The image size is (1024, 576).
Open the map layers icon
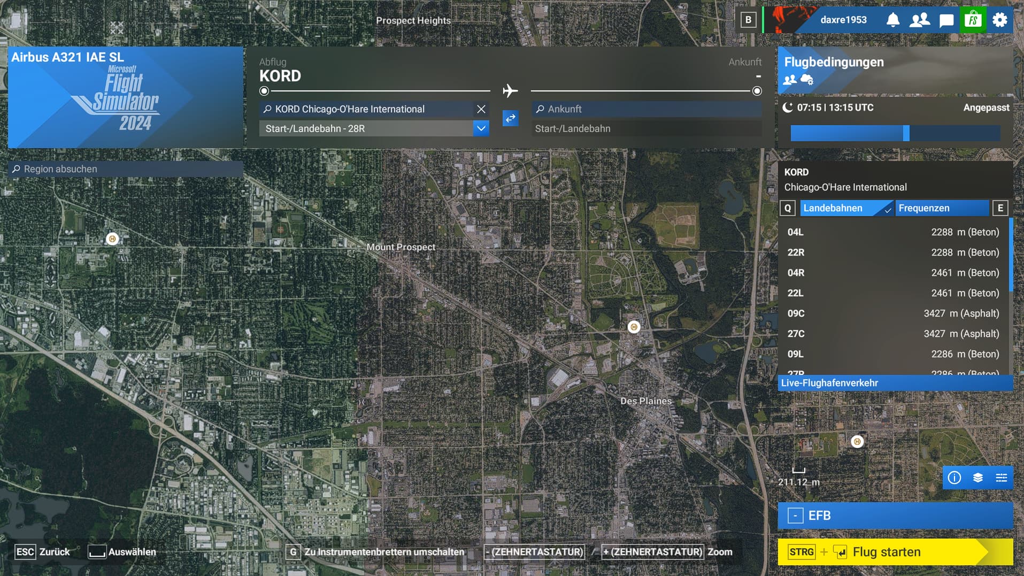[x=977, y=478]
